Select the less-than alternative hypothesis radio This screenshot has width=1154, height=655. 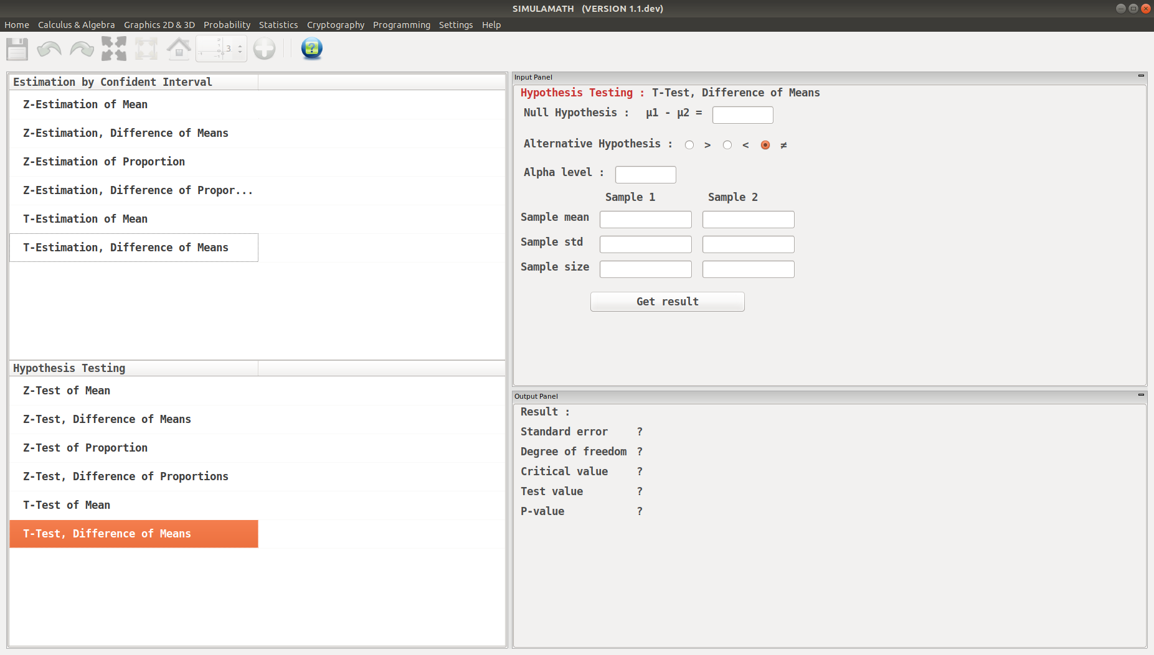click(x=727, y=145)
